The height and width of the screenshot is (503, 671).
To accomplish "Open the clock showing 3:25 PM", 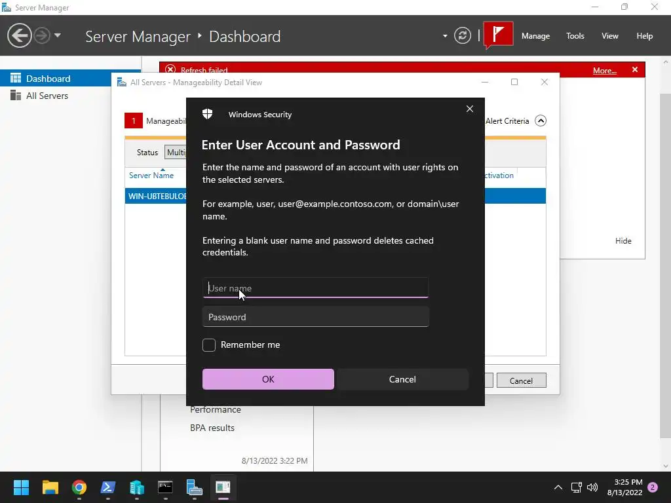I will [624, 487].
